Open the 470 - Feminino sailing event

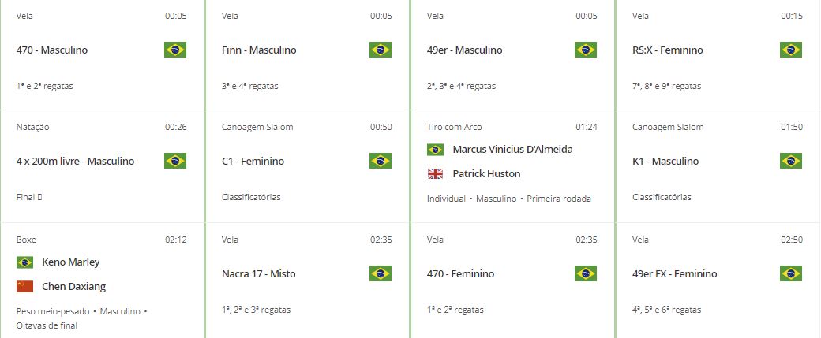click(x=460, y=273)
